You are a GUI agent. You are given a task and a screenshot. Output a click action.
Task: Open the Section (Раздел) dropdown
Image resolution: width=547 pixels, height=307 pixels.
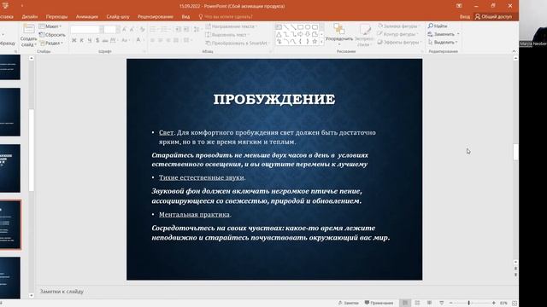51,43
